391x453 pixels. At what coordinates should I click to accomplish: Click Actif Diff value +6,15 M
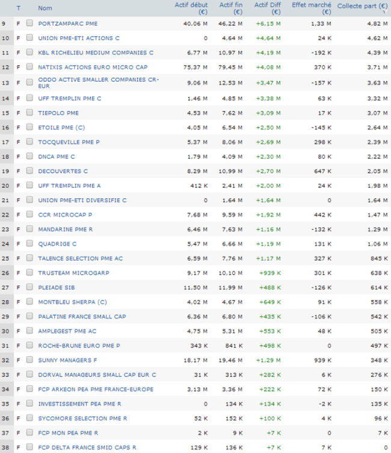[268, 23]
